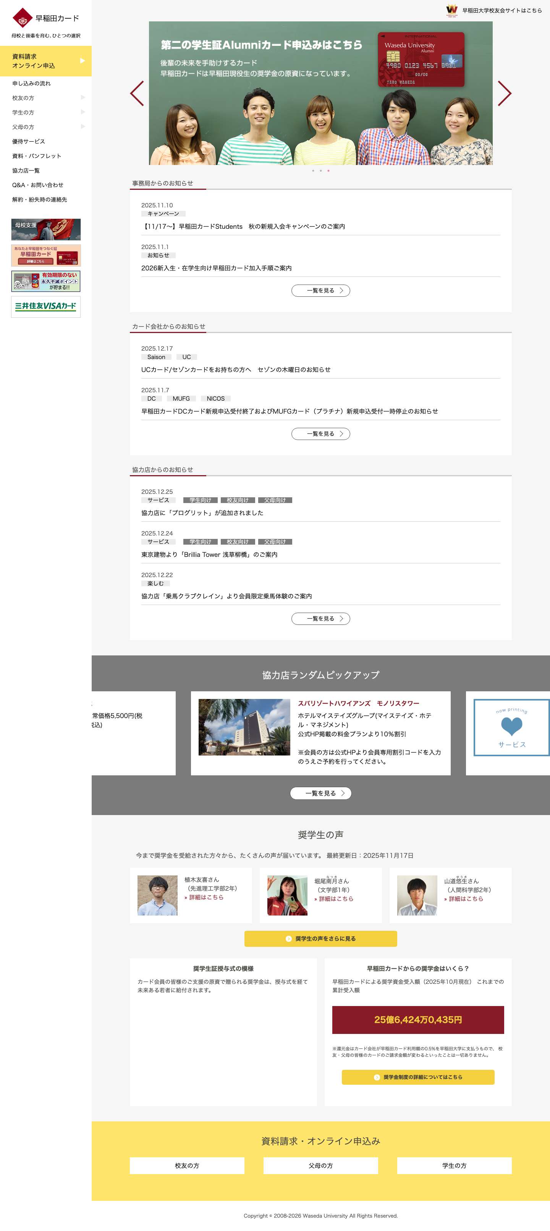Click the 母校支援 banner
The width and height of the screenshot is (550, 1231).
46,230
